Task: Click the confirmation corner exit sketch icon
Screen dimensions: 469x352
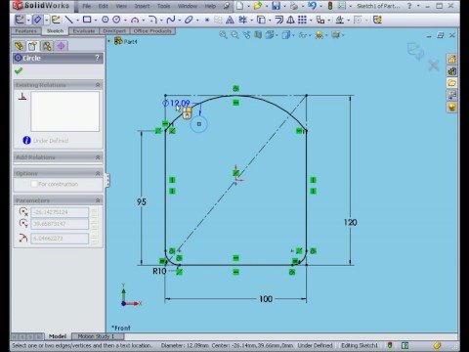Action: coord(415,51)
